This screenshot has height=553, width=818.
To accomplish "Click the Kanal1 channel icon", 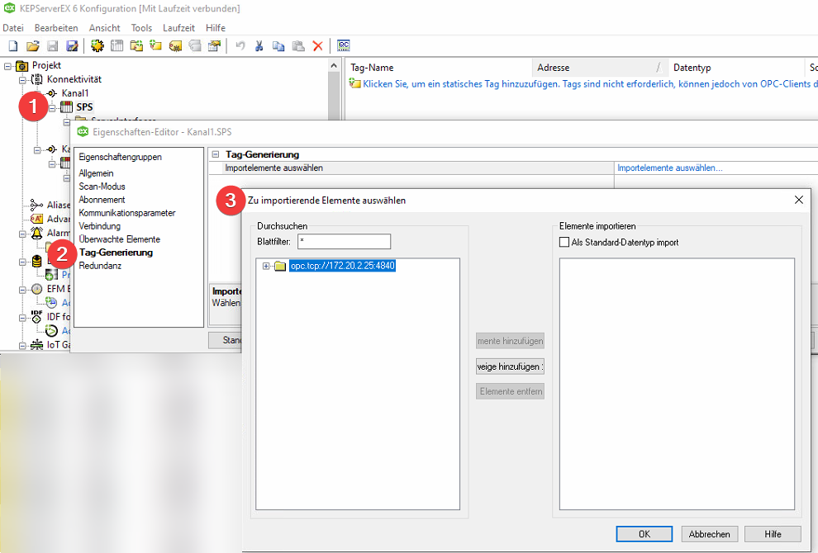I will pos(52,93).
